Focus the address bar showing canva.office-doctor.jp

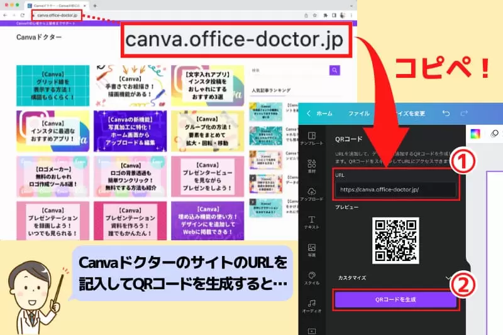tap(57, 15)
